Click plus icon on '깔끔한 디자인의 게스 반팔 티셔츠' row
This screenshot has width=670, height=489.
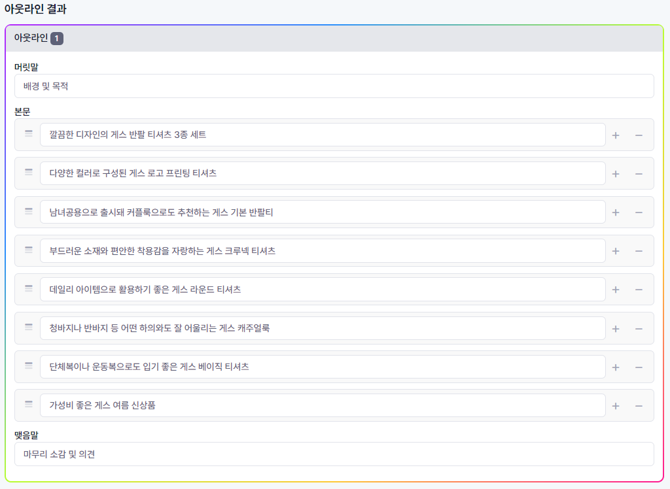tap(616, 135)
